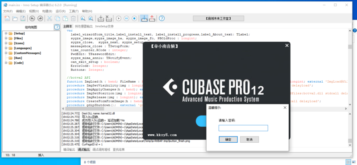Run the installer with the play icon

point(118,18)
